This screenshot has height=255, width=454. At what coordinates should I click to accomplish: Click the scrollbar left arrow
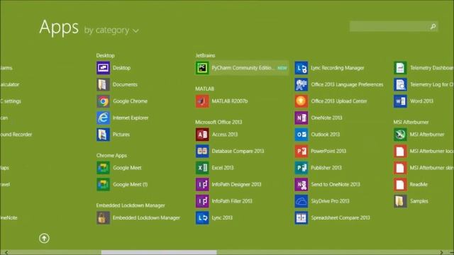click(x=6, y=252)
